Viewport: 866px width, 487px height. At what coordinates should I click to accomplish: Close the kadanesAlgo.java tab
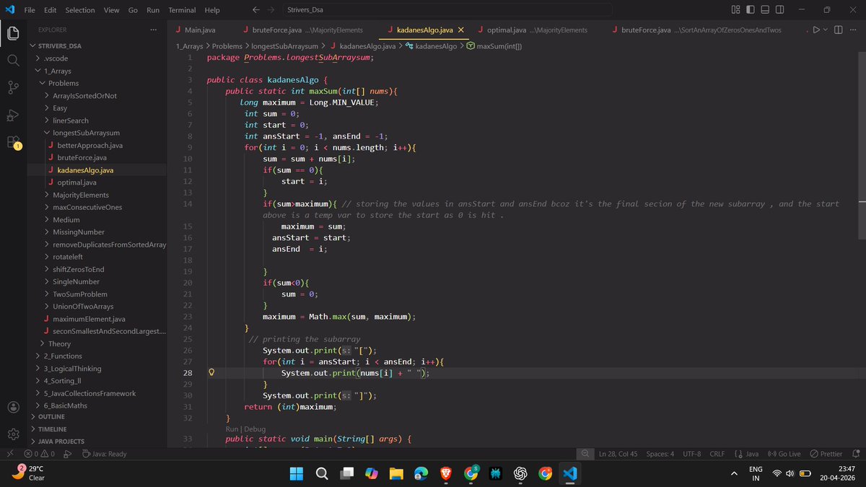[461, 30]
